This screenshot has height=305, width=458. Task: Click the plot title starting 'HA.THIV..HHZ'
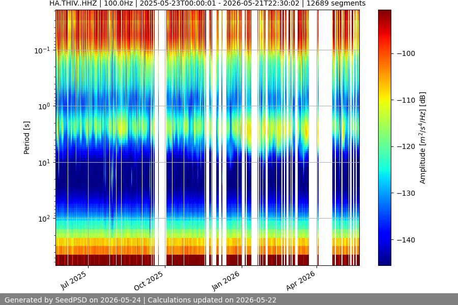(207, 4)
